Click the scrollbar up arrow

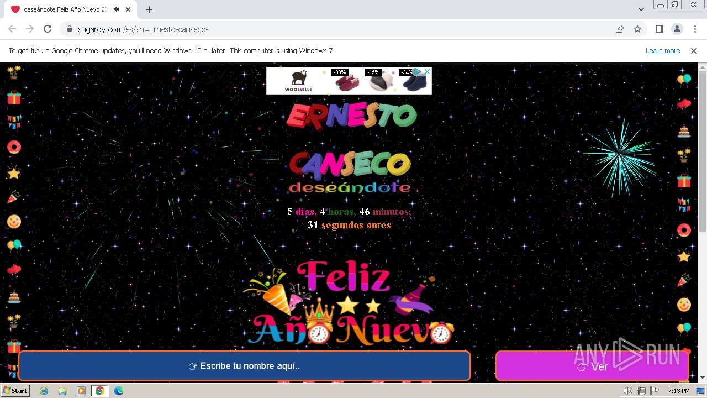(703, 66)
